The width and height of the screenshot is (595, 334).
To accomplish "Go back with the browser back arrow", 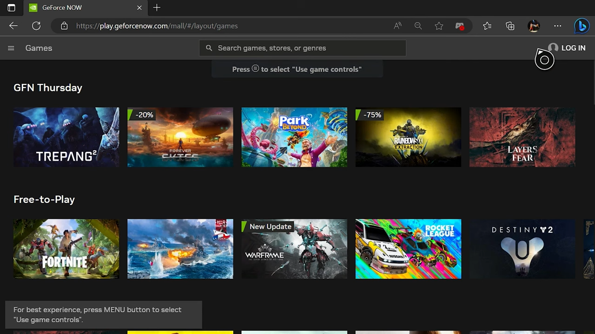I will tap(13, 26).
